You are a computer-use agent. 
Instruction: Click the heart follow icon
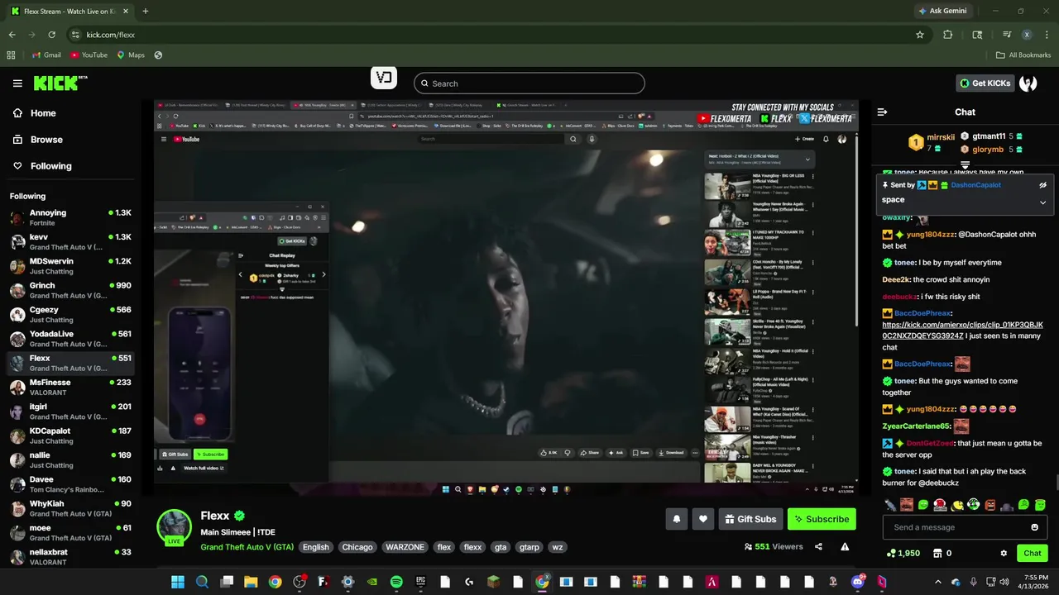[x=703, y=519]
